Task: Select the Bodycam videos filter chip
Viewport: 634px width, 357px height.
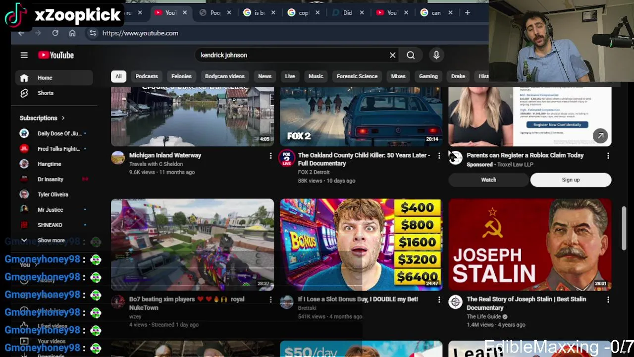Action: coord(225,76)
